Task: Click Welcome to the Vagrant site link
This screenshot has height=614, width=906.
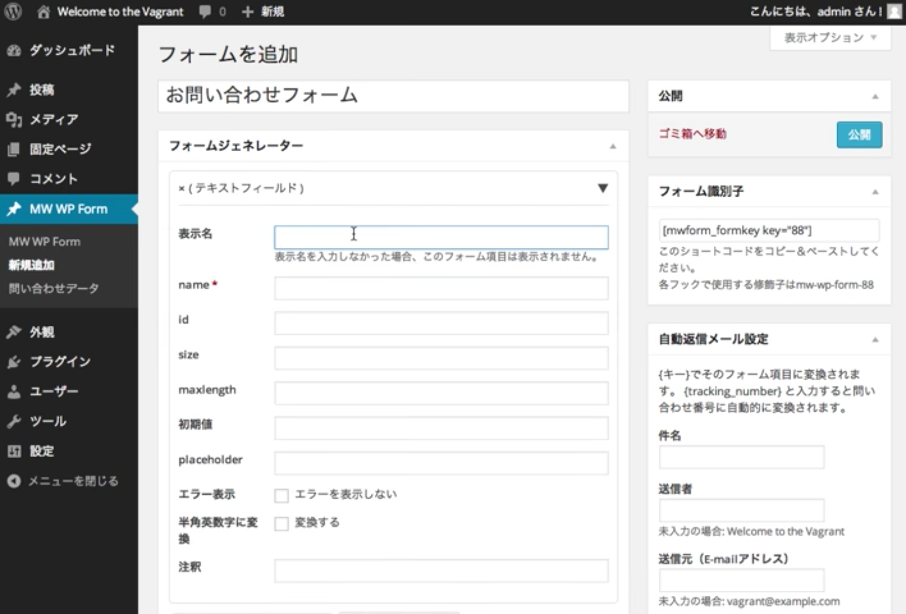Action: [120, 12]
